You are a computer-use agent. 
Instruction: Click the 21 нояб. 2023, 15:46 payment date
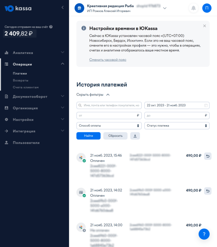pos(106,155)
